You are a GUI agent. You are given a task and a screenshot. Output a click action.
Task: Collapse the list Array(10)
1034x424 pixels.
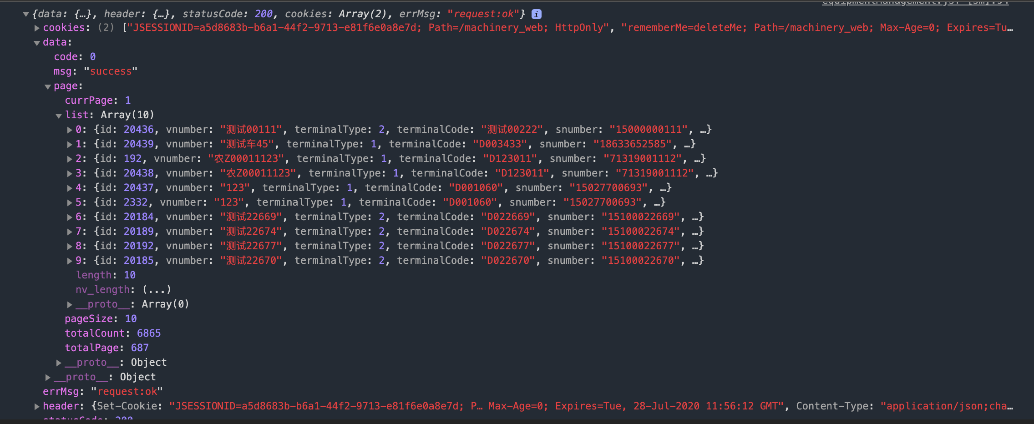point(59,116)
